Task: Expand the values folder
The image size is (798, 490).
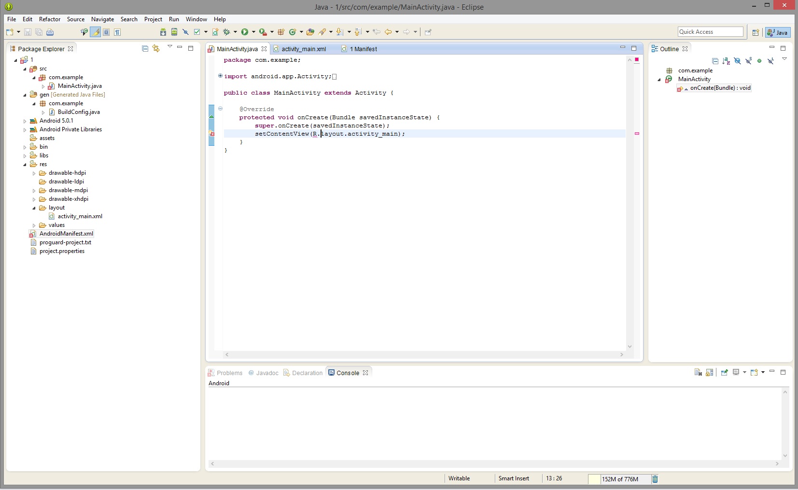Action: pyautogui.click(x=34, y=225)
